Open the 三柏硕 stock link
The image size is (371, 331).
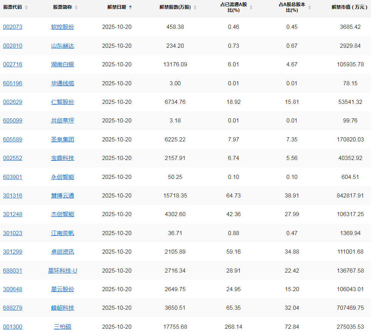click(62, 327)
